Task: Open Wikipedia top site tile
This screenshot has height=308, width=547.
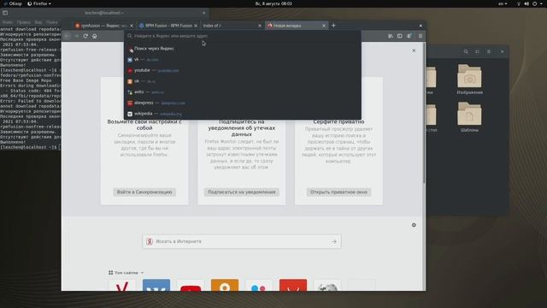Action: [327, 285]
